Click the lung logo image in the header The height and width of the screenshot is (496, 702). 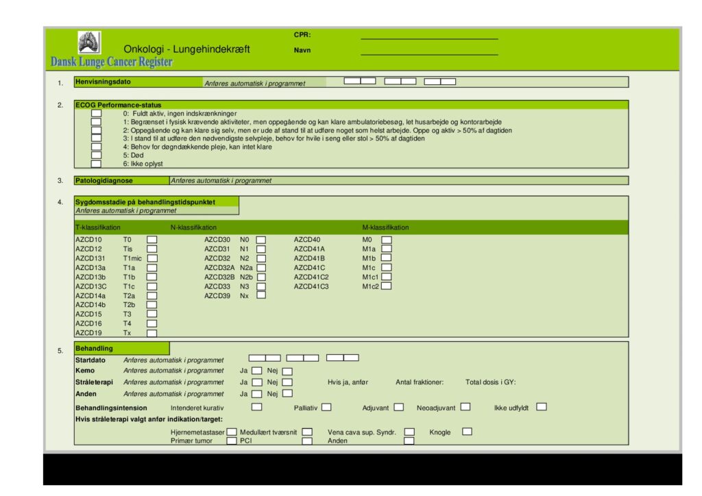89,42
